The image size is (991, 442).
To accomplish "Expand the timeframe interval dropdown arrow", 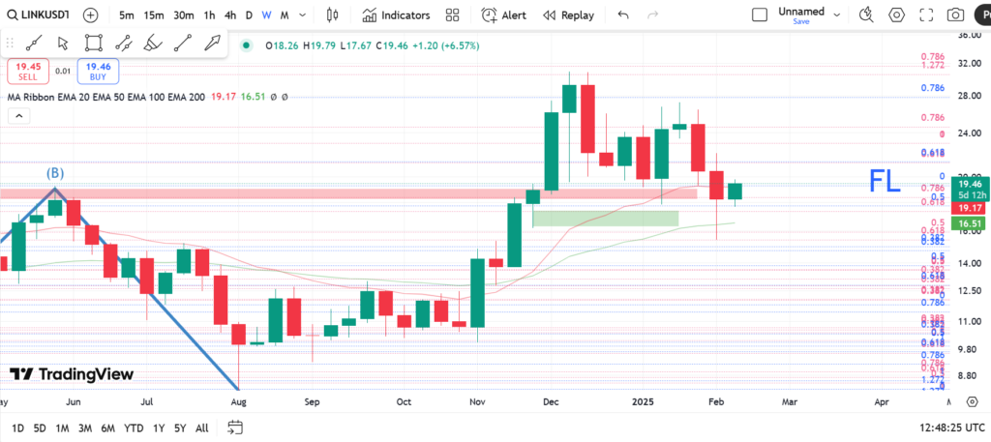I will pyautogui.click(x=302, y=15).
